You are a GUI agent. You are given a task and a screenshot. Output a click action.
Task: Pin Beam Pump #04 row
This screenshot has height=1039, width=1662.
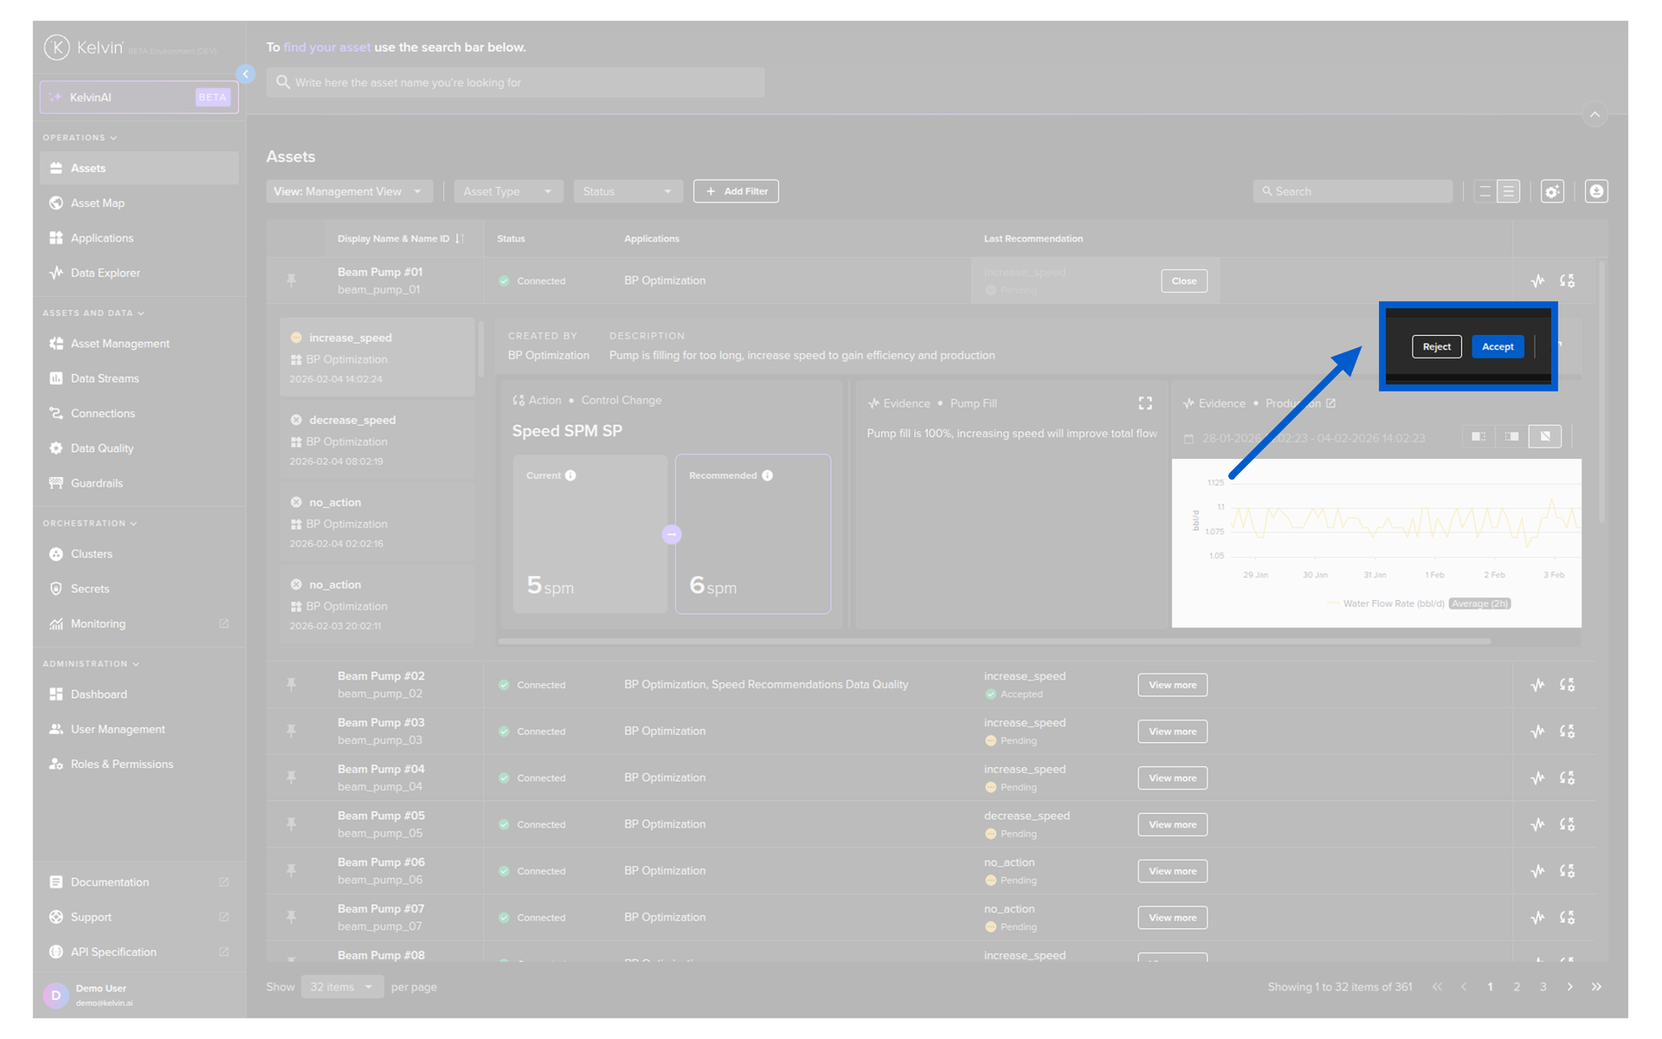(x=292, y=778)
